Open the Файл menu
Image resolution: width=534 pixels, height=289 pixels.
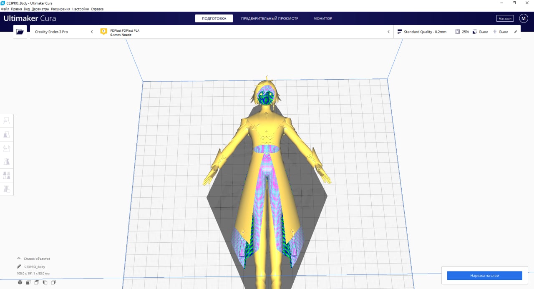pyautogui.click(x=5, y=9)
